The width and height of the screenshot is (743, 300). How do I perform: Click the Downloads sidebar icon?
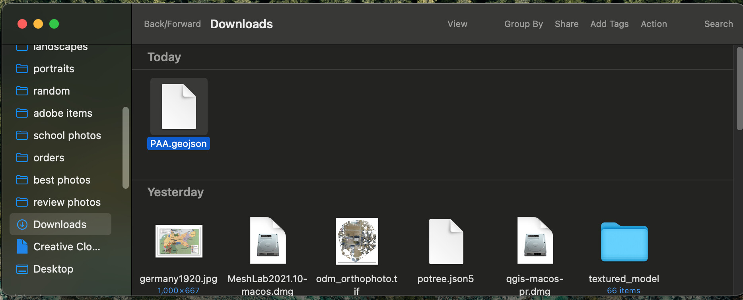pyautogui.click(x=22, y=225)
